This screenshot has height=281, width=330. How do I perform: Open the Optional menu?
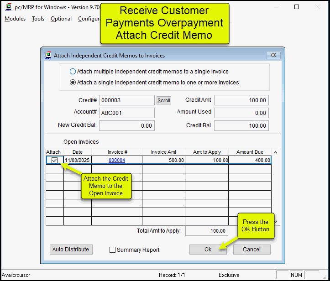tap(61, 19)
